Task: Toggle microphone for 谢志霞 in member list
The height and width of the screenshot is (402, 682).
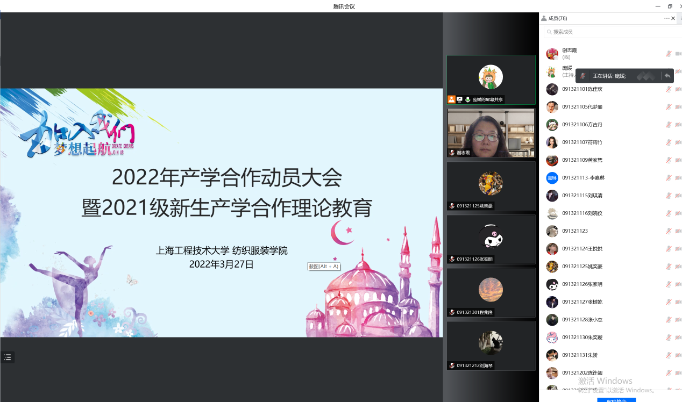Action: (x=669, y=54)
